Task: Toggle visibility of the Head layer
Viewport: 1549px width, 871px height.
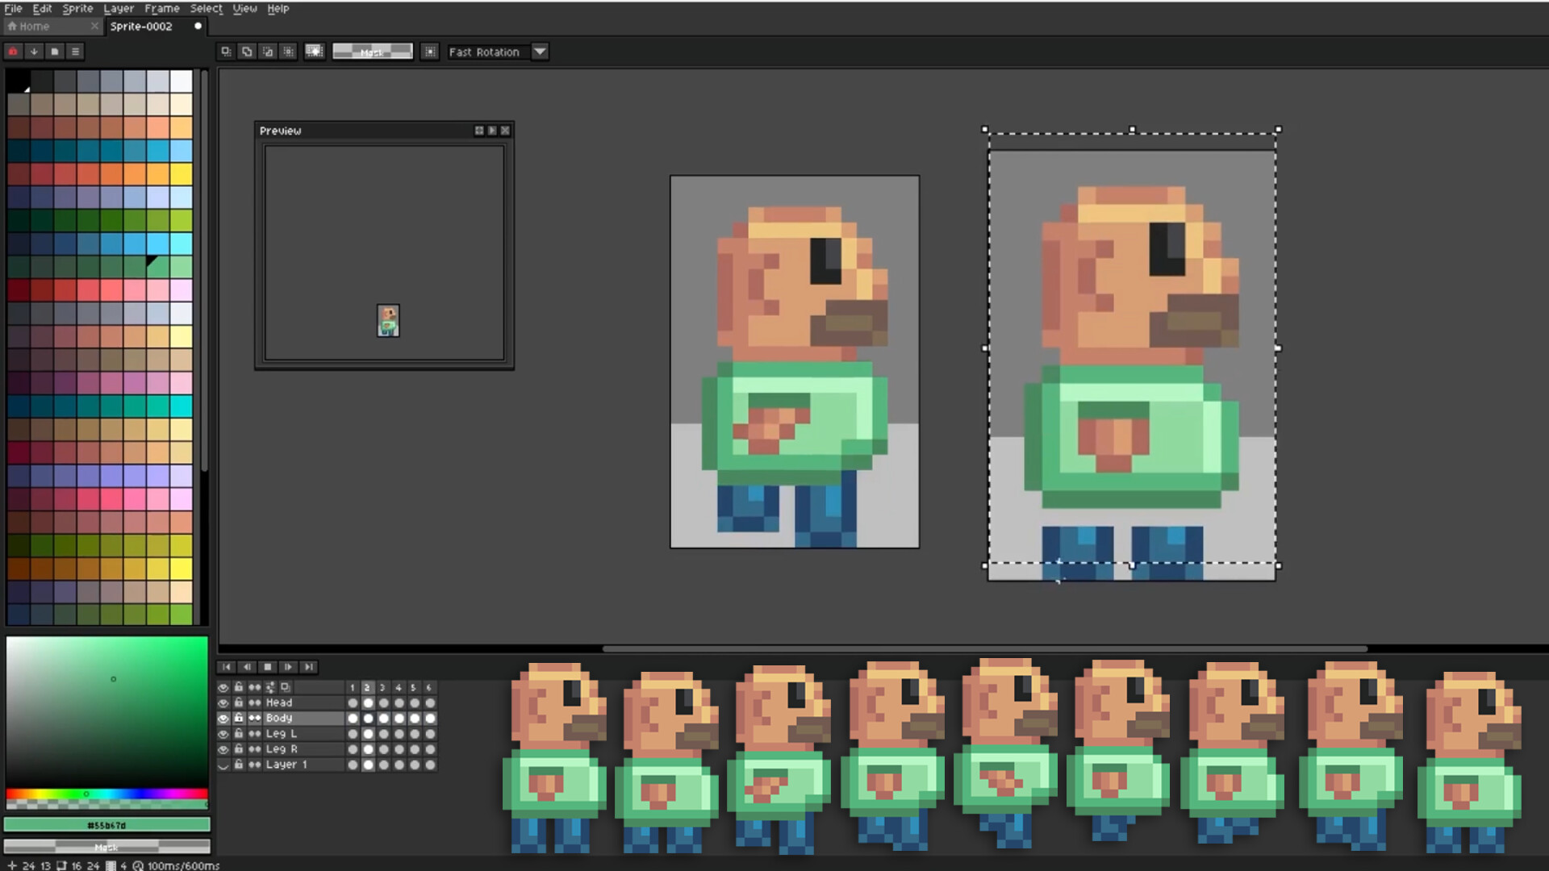Action: click(x=224, y=702)
